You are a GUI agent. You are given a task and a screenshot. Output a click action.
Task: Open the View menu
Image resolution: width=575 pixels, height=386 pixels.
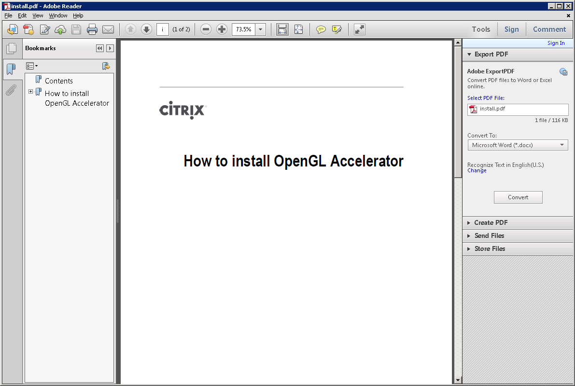pos(38,15)
